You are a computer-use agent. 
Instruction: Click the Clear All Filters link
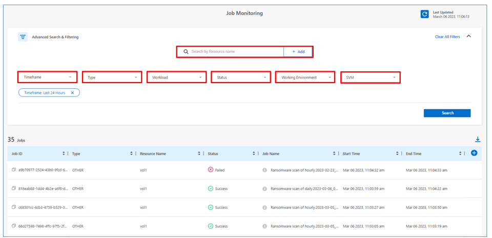point(447,37)
